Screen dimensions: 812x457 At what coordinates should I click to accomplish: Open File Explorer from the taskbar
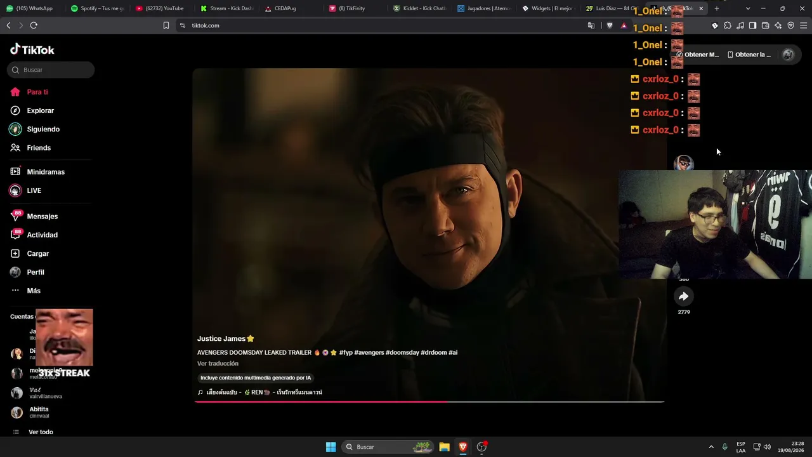[x=444, y=447]
